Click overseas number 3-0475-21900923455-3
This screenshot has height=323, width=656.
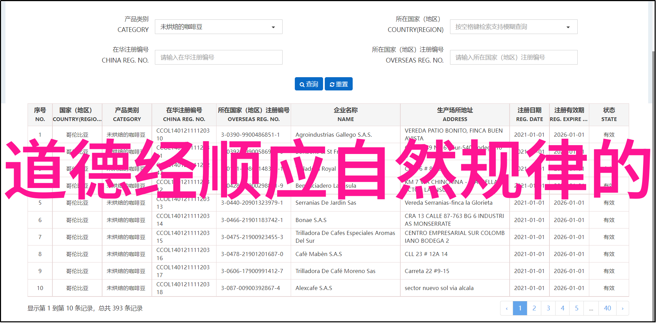(x=252, y=237)
